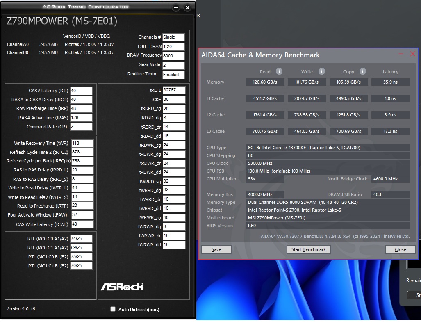Click the tRRD_S value field
Image resolution: width=421 pixels, height=324 pixels.
click(x=82, y=179)
